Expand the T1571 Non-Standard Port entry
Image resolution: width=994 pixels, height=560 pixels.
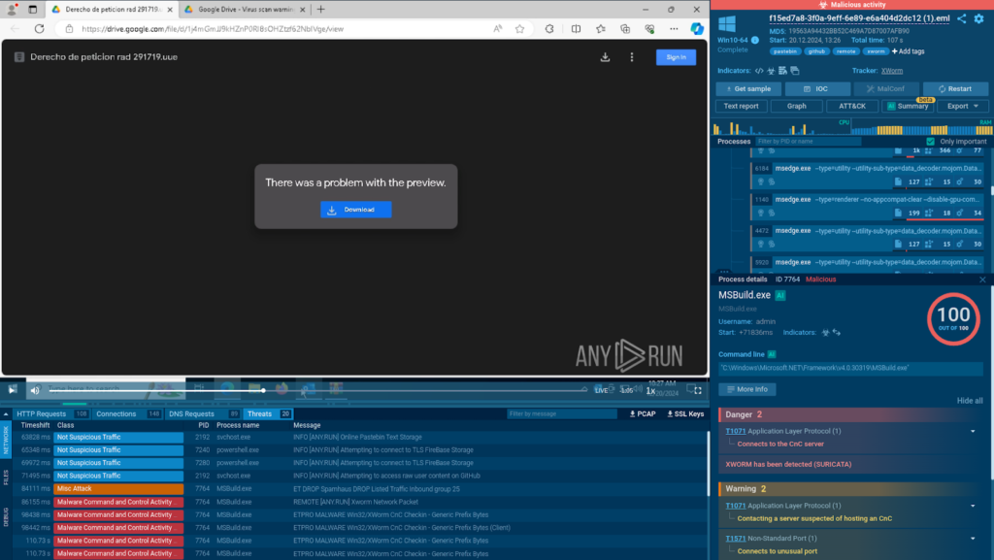pos(973,538)
